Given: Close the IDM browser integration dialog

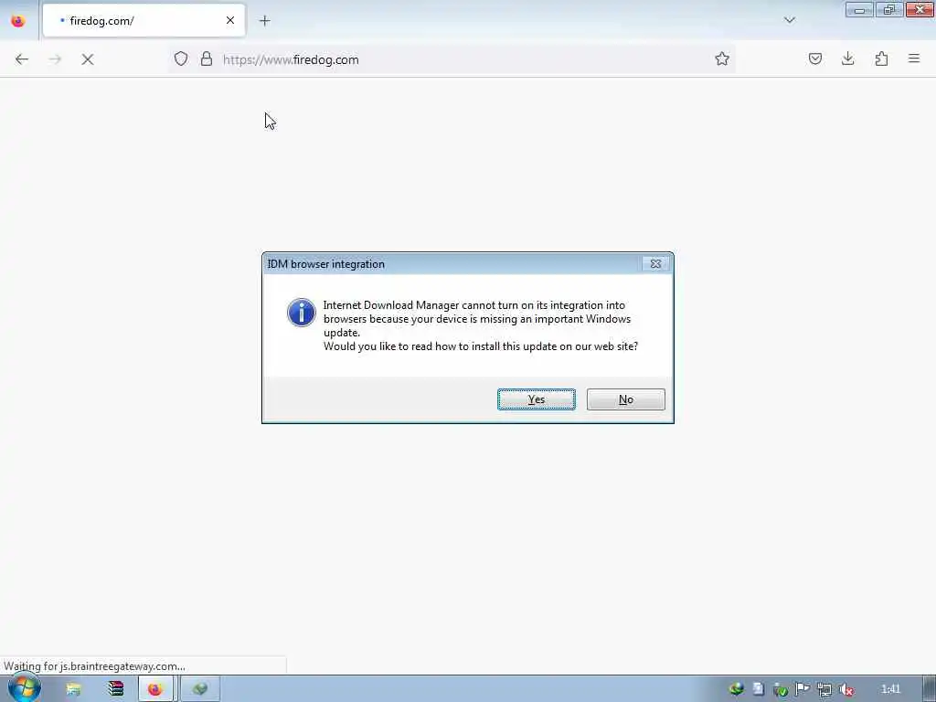Looking at the screenshot, I should (x=655, y=264).
